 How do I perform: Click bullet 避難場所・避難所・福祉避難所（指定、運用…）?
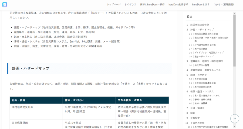[54, 32]
